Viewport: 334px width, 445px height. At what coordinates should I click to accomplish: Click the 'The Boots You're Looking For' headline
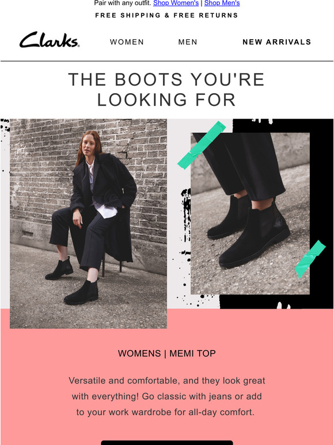[x=166, y=89]
